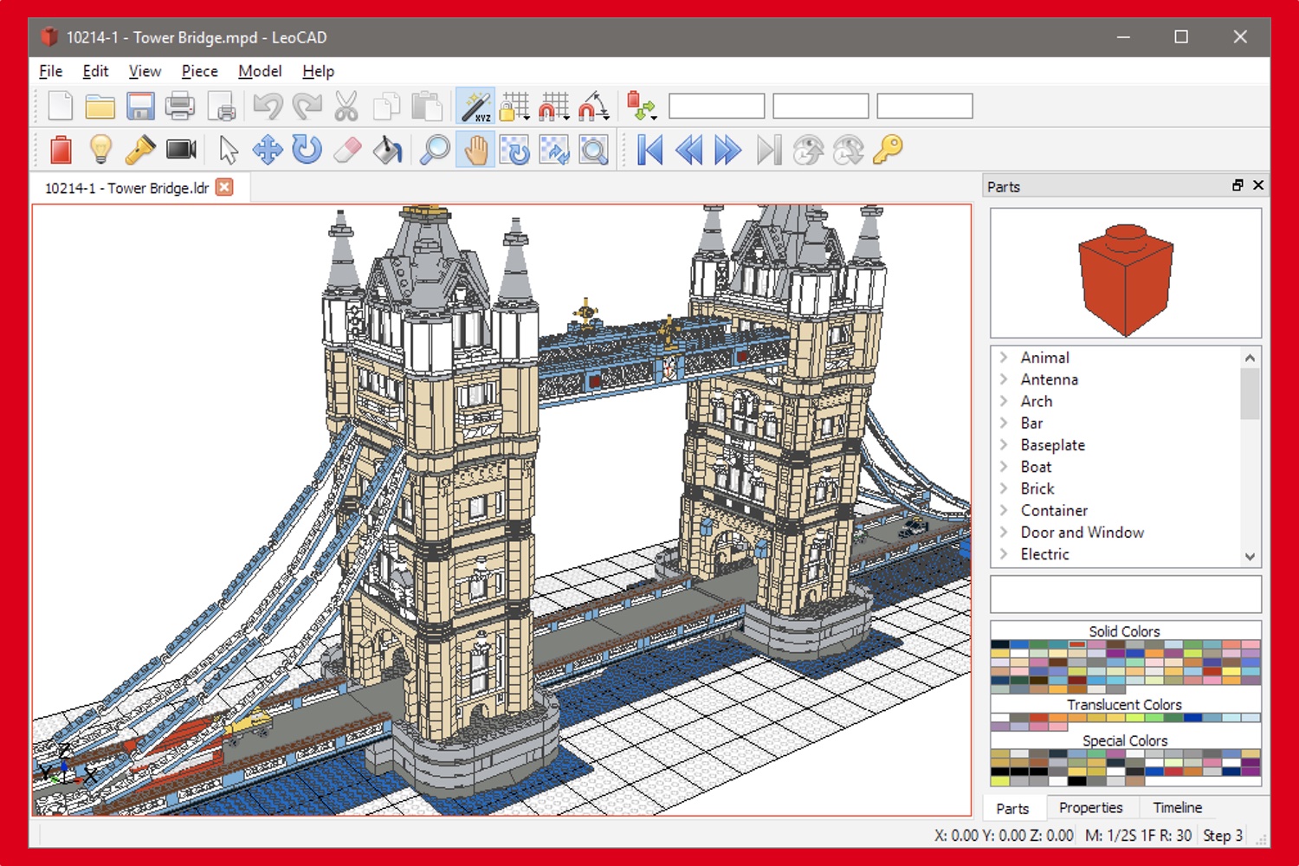The height and width of the screenshot is (866, 1299).
Task: Click the Print toolbar icon
Action: (180, 107)
